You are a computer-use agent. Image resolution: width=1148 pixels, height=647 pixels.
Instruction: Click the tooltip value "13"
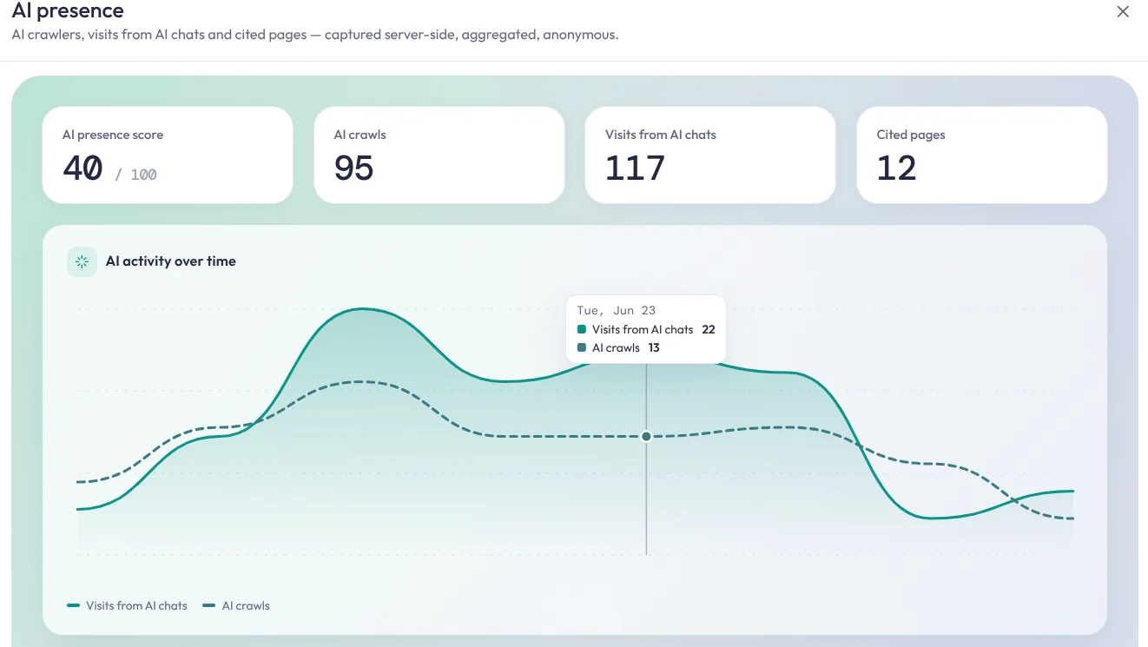pyautogui.click(x=654, y=348)
